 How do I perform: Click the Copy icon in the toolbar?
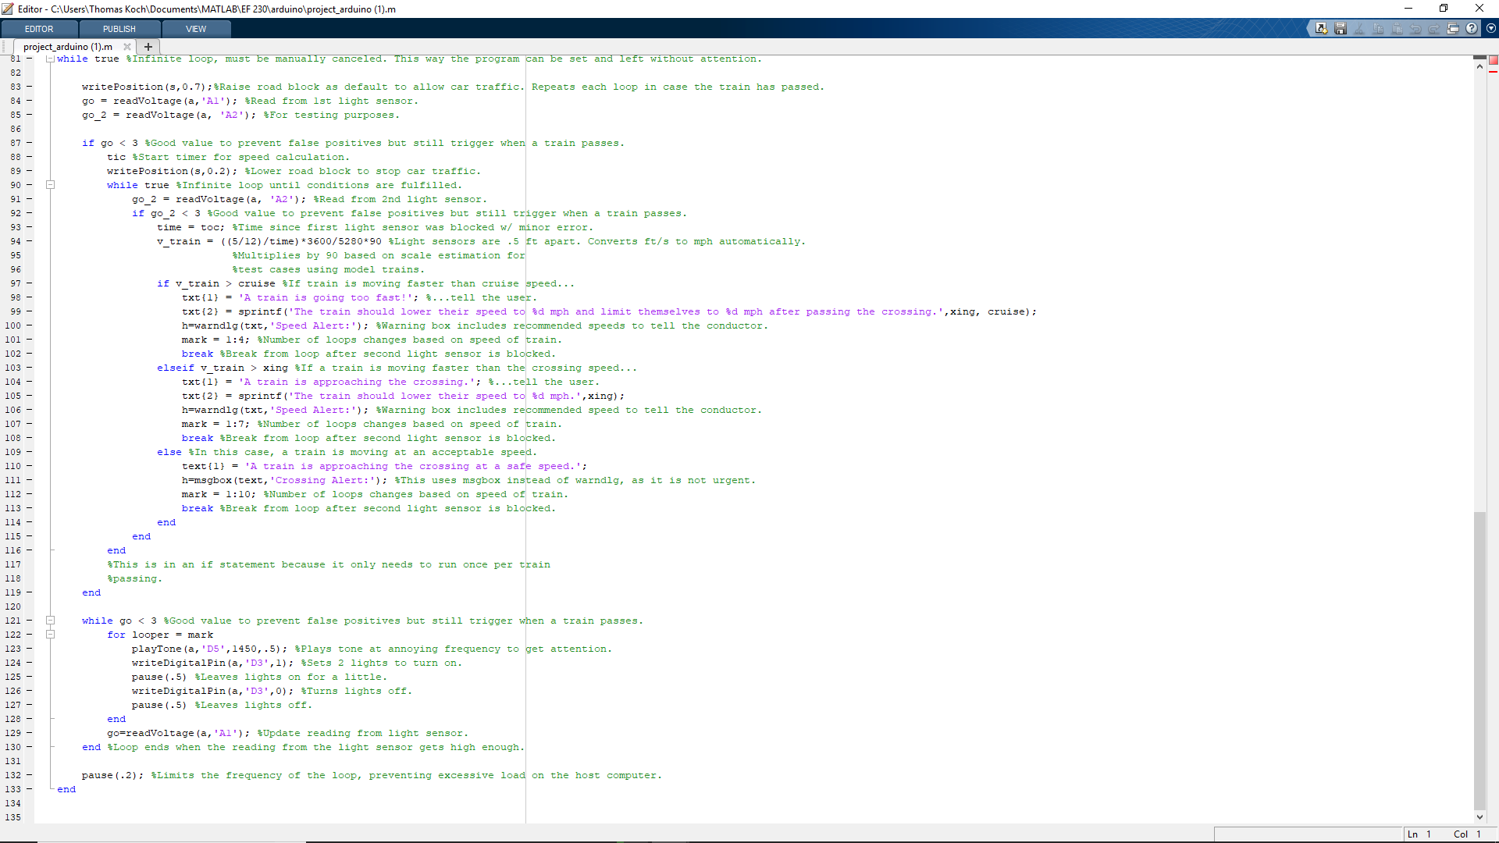click(1378, 29)
